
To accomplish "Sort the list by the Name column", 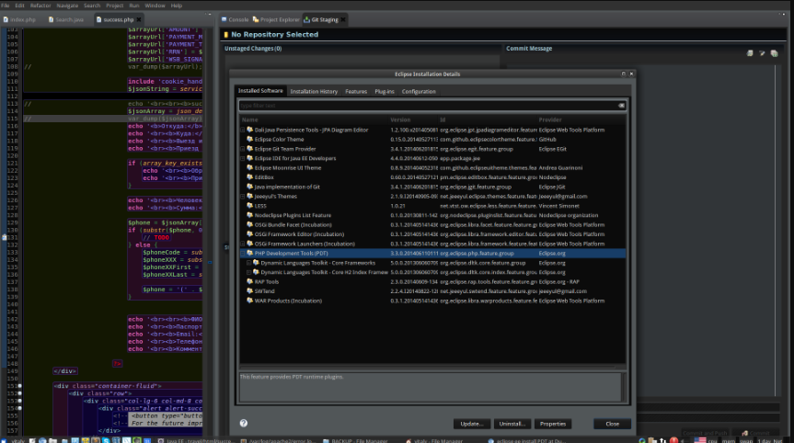I will click(x=314, y=119).
